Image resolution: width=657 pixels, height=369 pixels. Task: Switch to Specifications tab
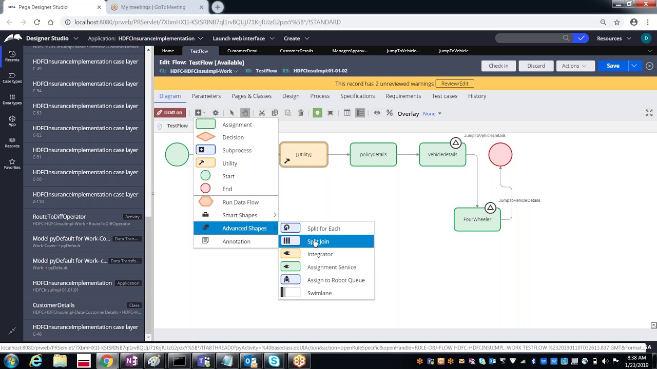pos(357,96)
